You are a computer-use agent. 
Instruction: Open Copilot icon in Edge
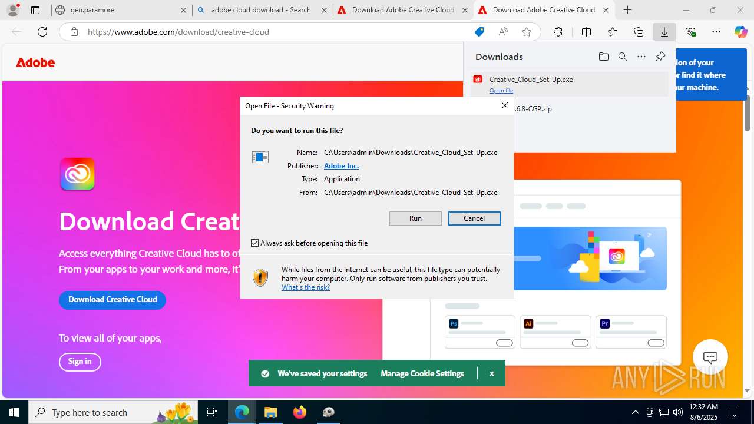[x=740, y=32]
